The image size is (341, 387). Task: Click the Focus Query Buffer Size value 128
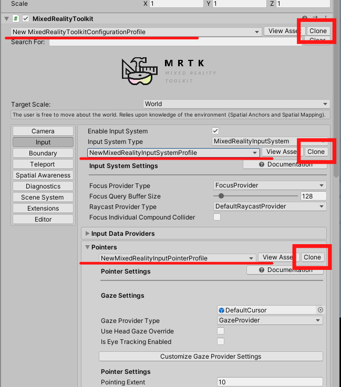coord(313,196)
